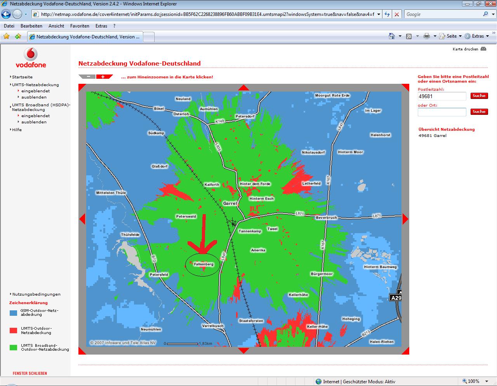Open the Print options dropdown arrow

(x=435, y=36)
